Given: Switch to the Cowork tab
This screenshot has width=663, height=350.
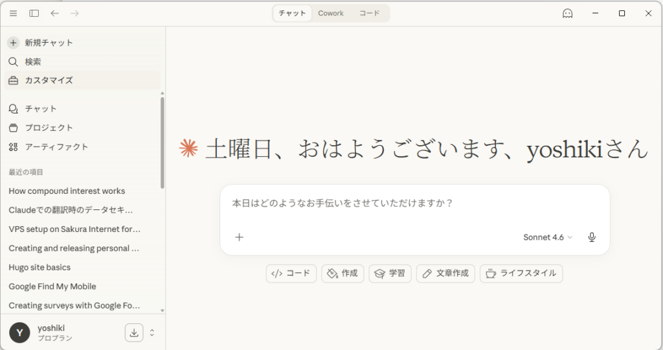Looking at the screenshot, I should (331, 13).
